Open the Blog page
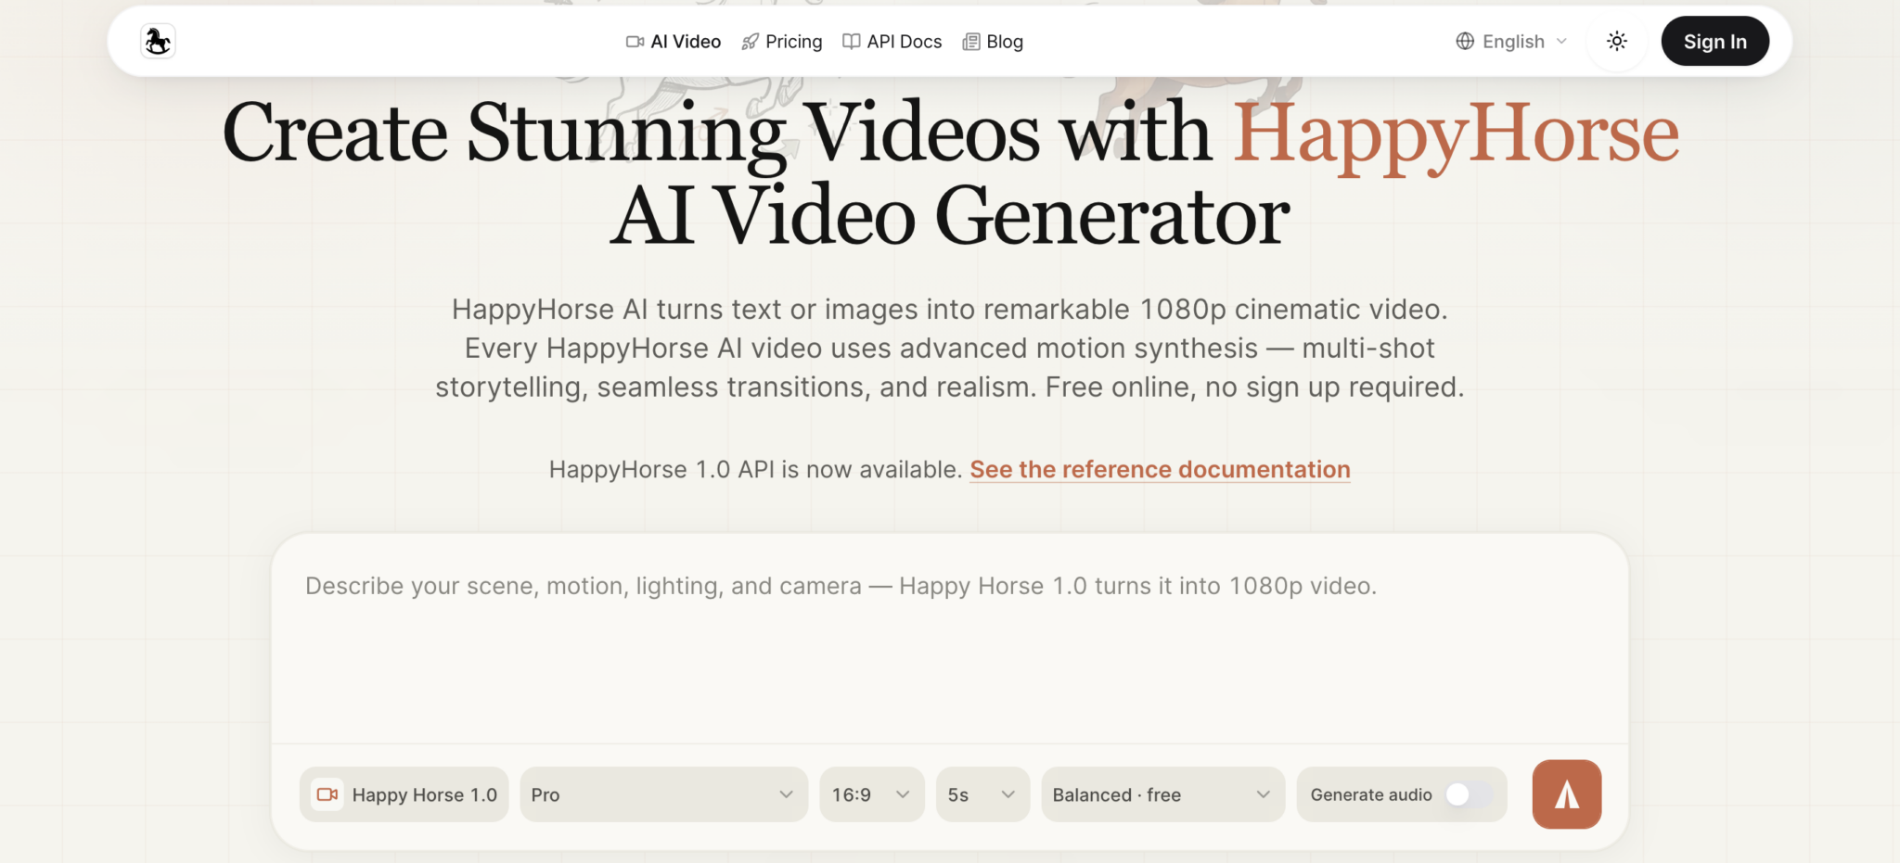1900x863 pixels. [x=993, y=42]
